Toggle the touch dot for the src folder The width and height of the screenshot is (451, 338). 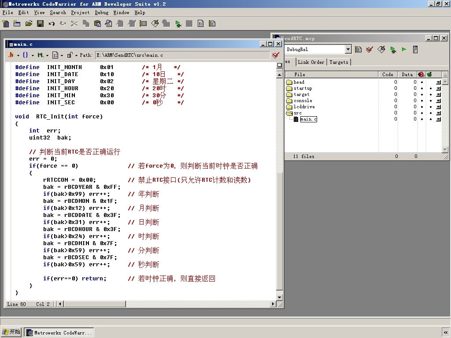pos(431,113)
